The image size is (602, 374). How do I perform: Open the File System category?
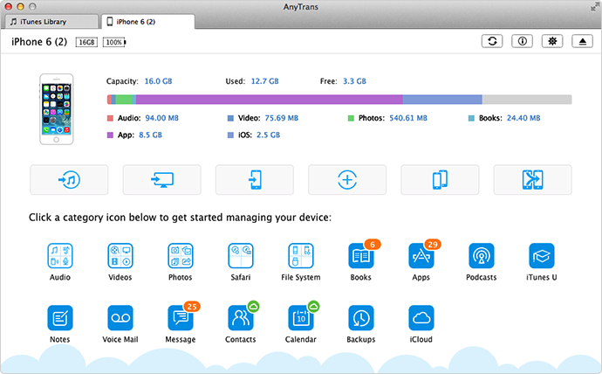pos(301,256)
